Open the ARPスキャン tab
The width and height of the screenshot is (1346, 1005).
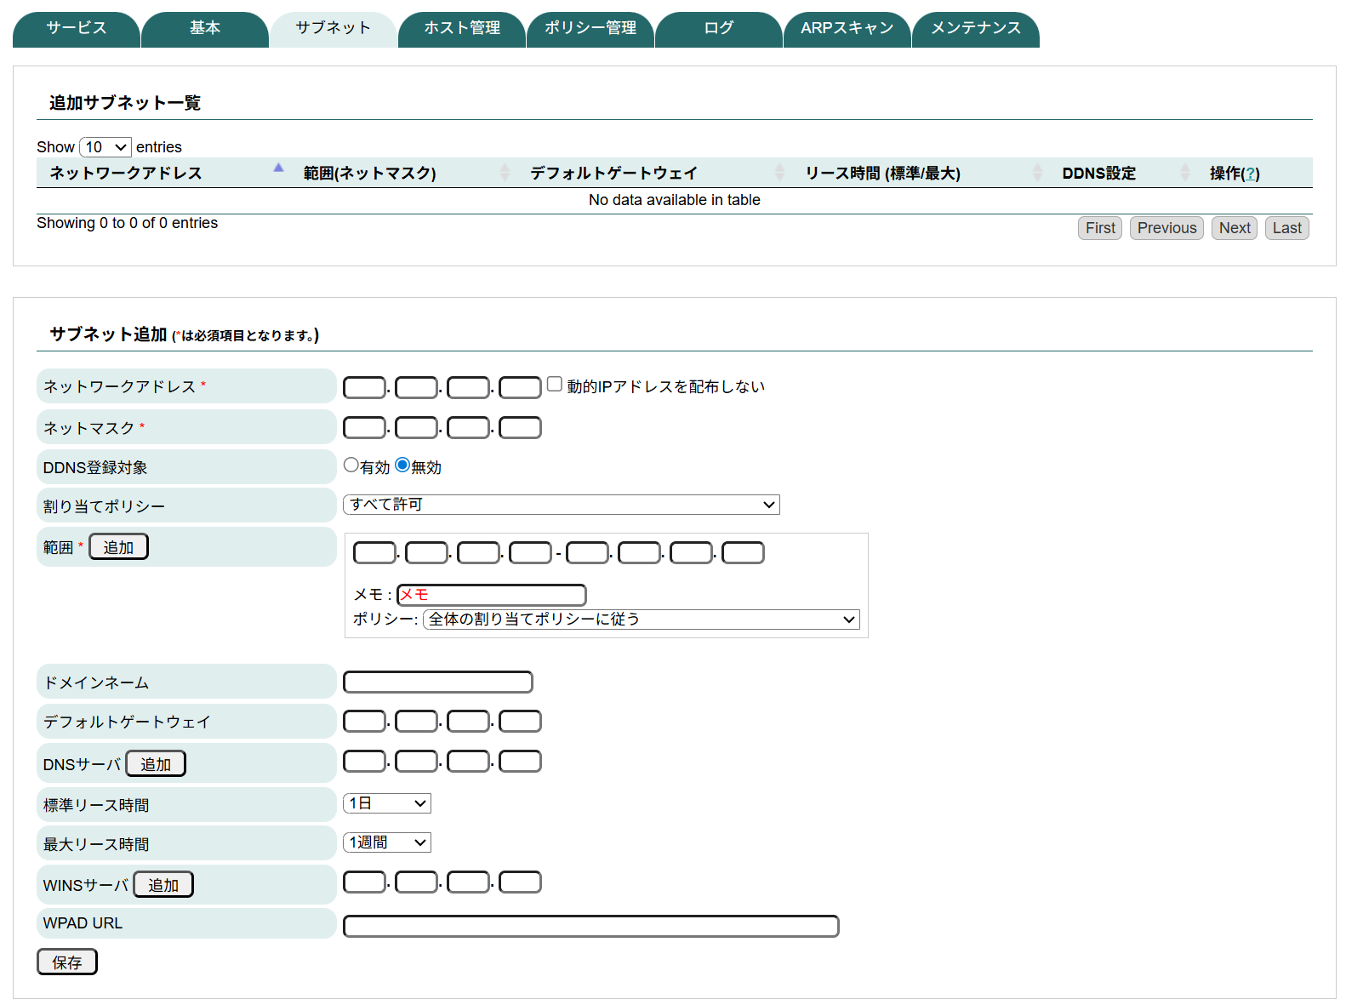coord(847,28)
